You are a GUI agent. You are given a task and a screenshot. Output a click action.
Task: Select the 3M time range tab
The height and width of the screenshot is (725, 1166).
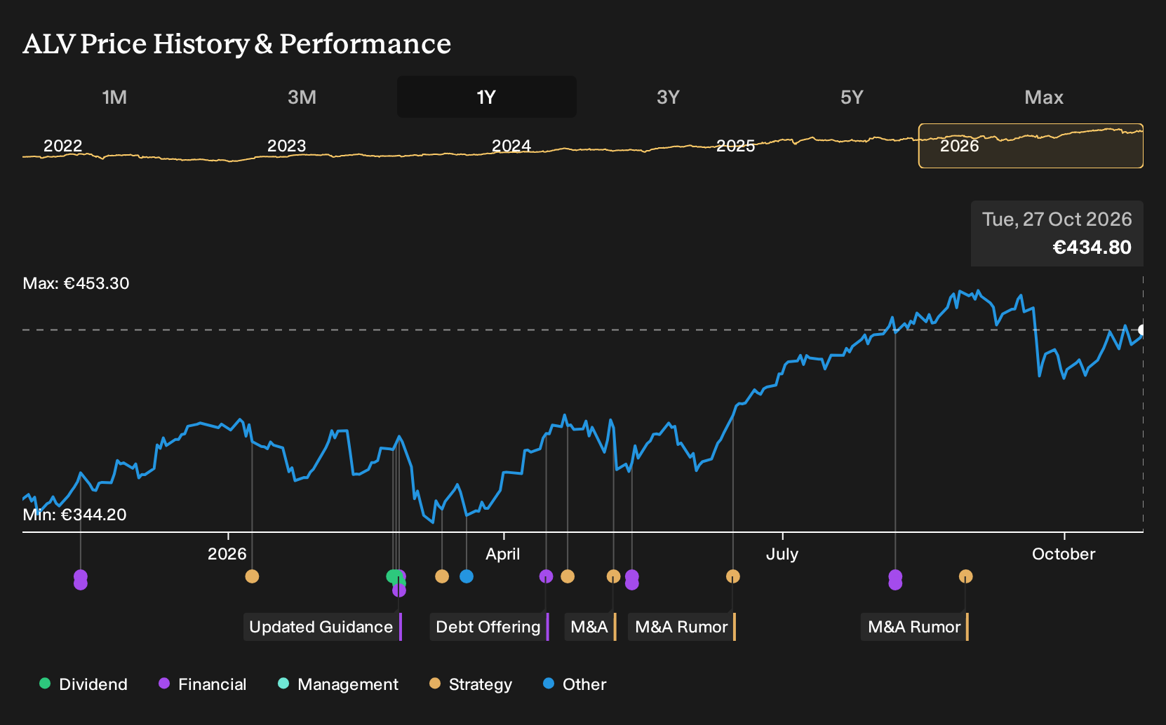[302, 97]
